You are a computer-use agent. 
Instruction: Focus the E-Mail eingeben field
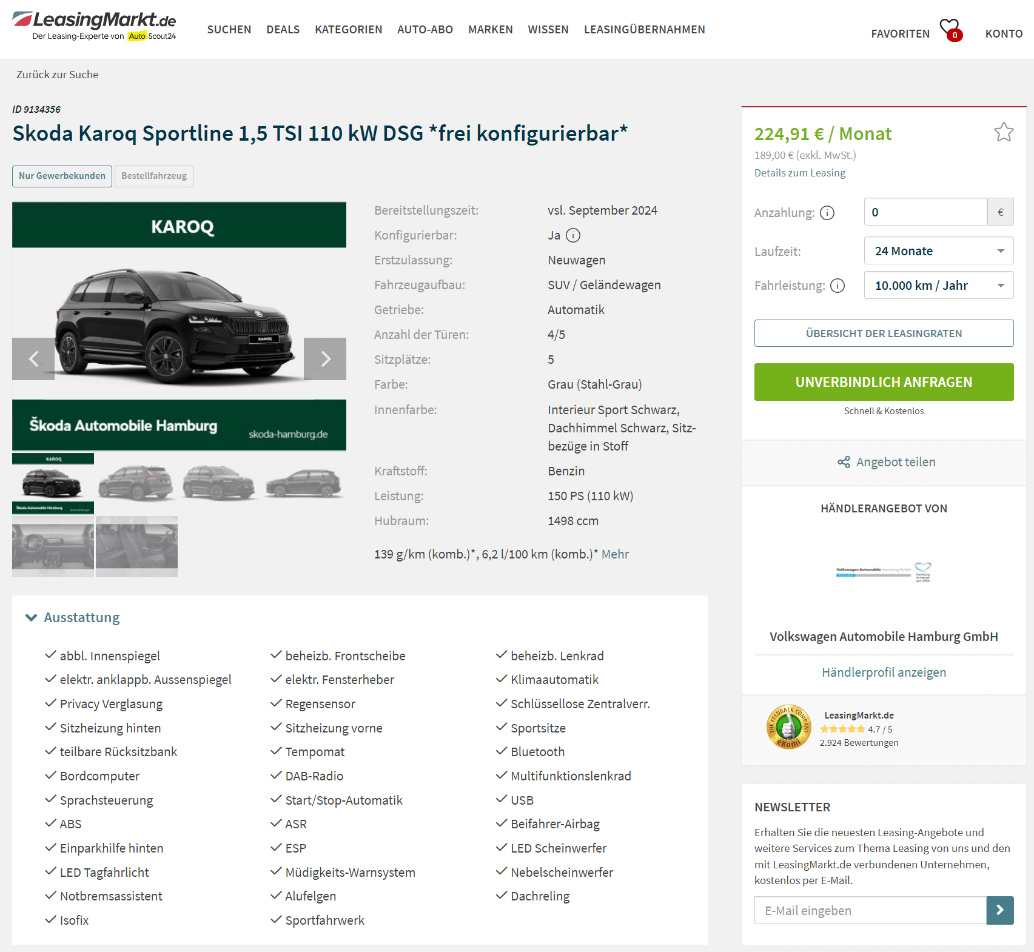[x=870, y=910]
